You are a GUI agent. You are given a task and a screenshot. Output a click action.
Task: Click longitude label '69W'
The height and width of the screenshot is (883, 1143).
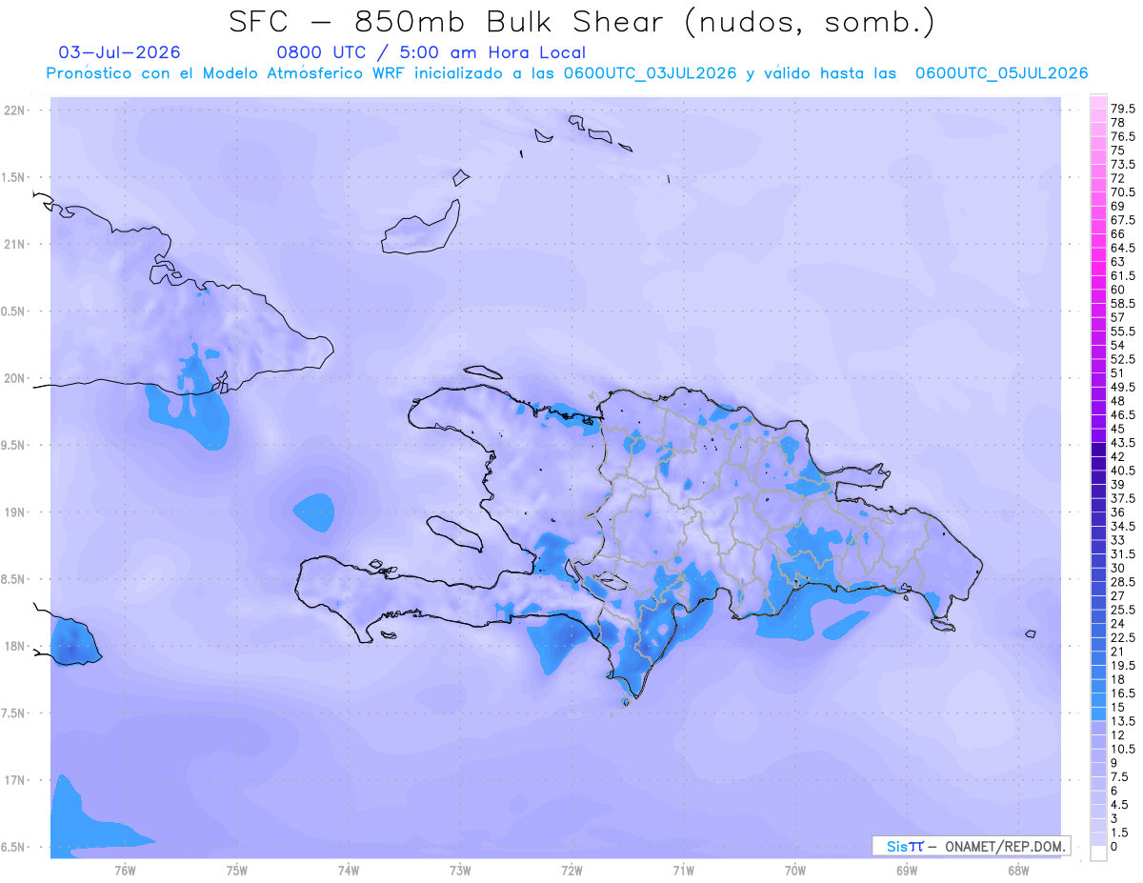pyautogui.click(x=907, y=871)
